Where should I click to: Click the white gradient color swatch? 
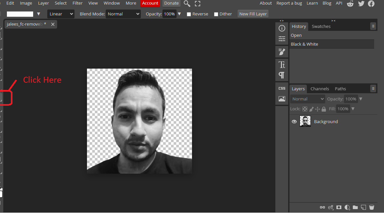20,14
